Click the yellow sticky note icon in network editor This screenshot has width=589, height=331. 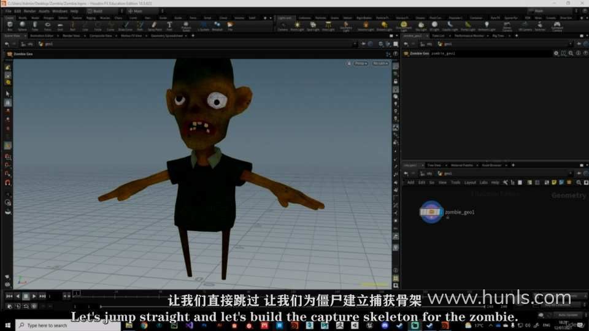click(554, 183)
